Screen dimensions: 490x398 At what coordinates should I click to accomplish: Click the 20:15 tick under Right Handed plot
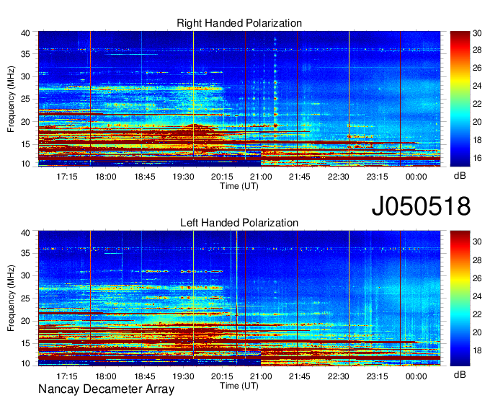[x=222, y=177]
